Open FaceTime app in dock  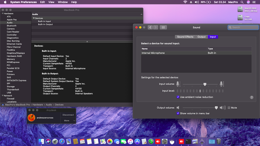[x=123, y=141]
